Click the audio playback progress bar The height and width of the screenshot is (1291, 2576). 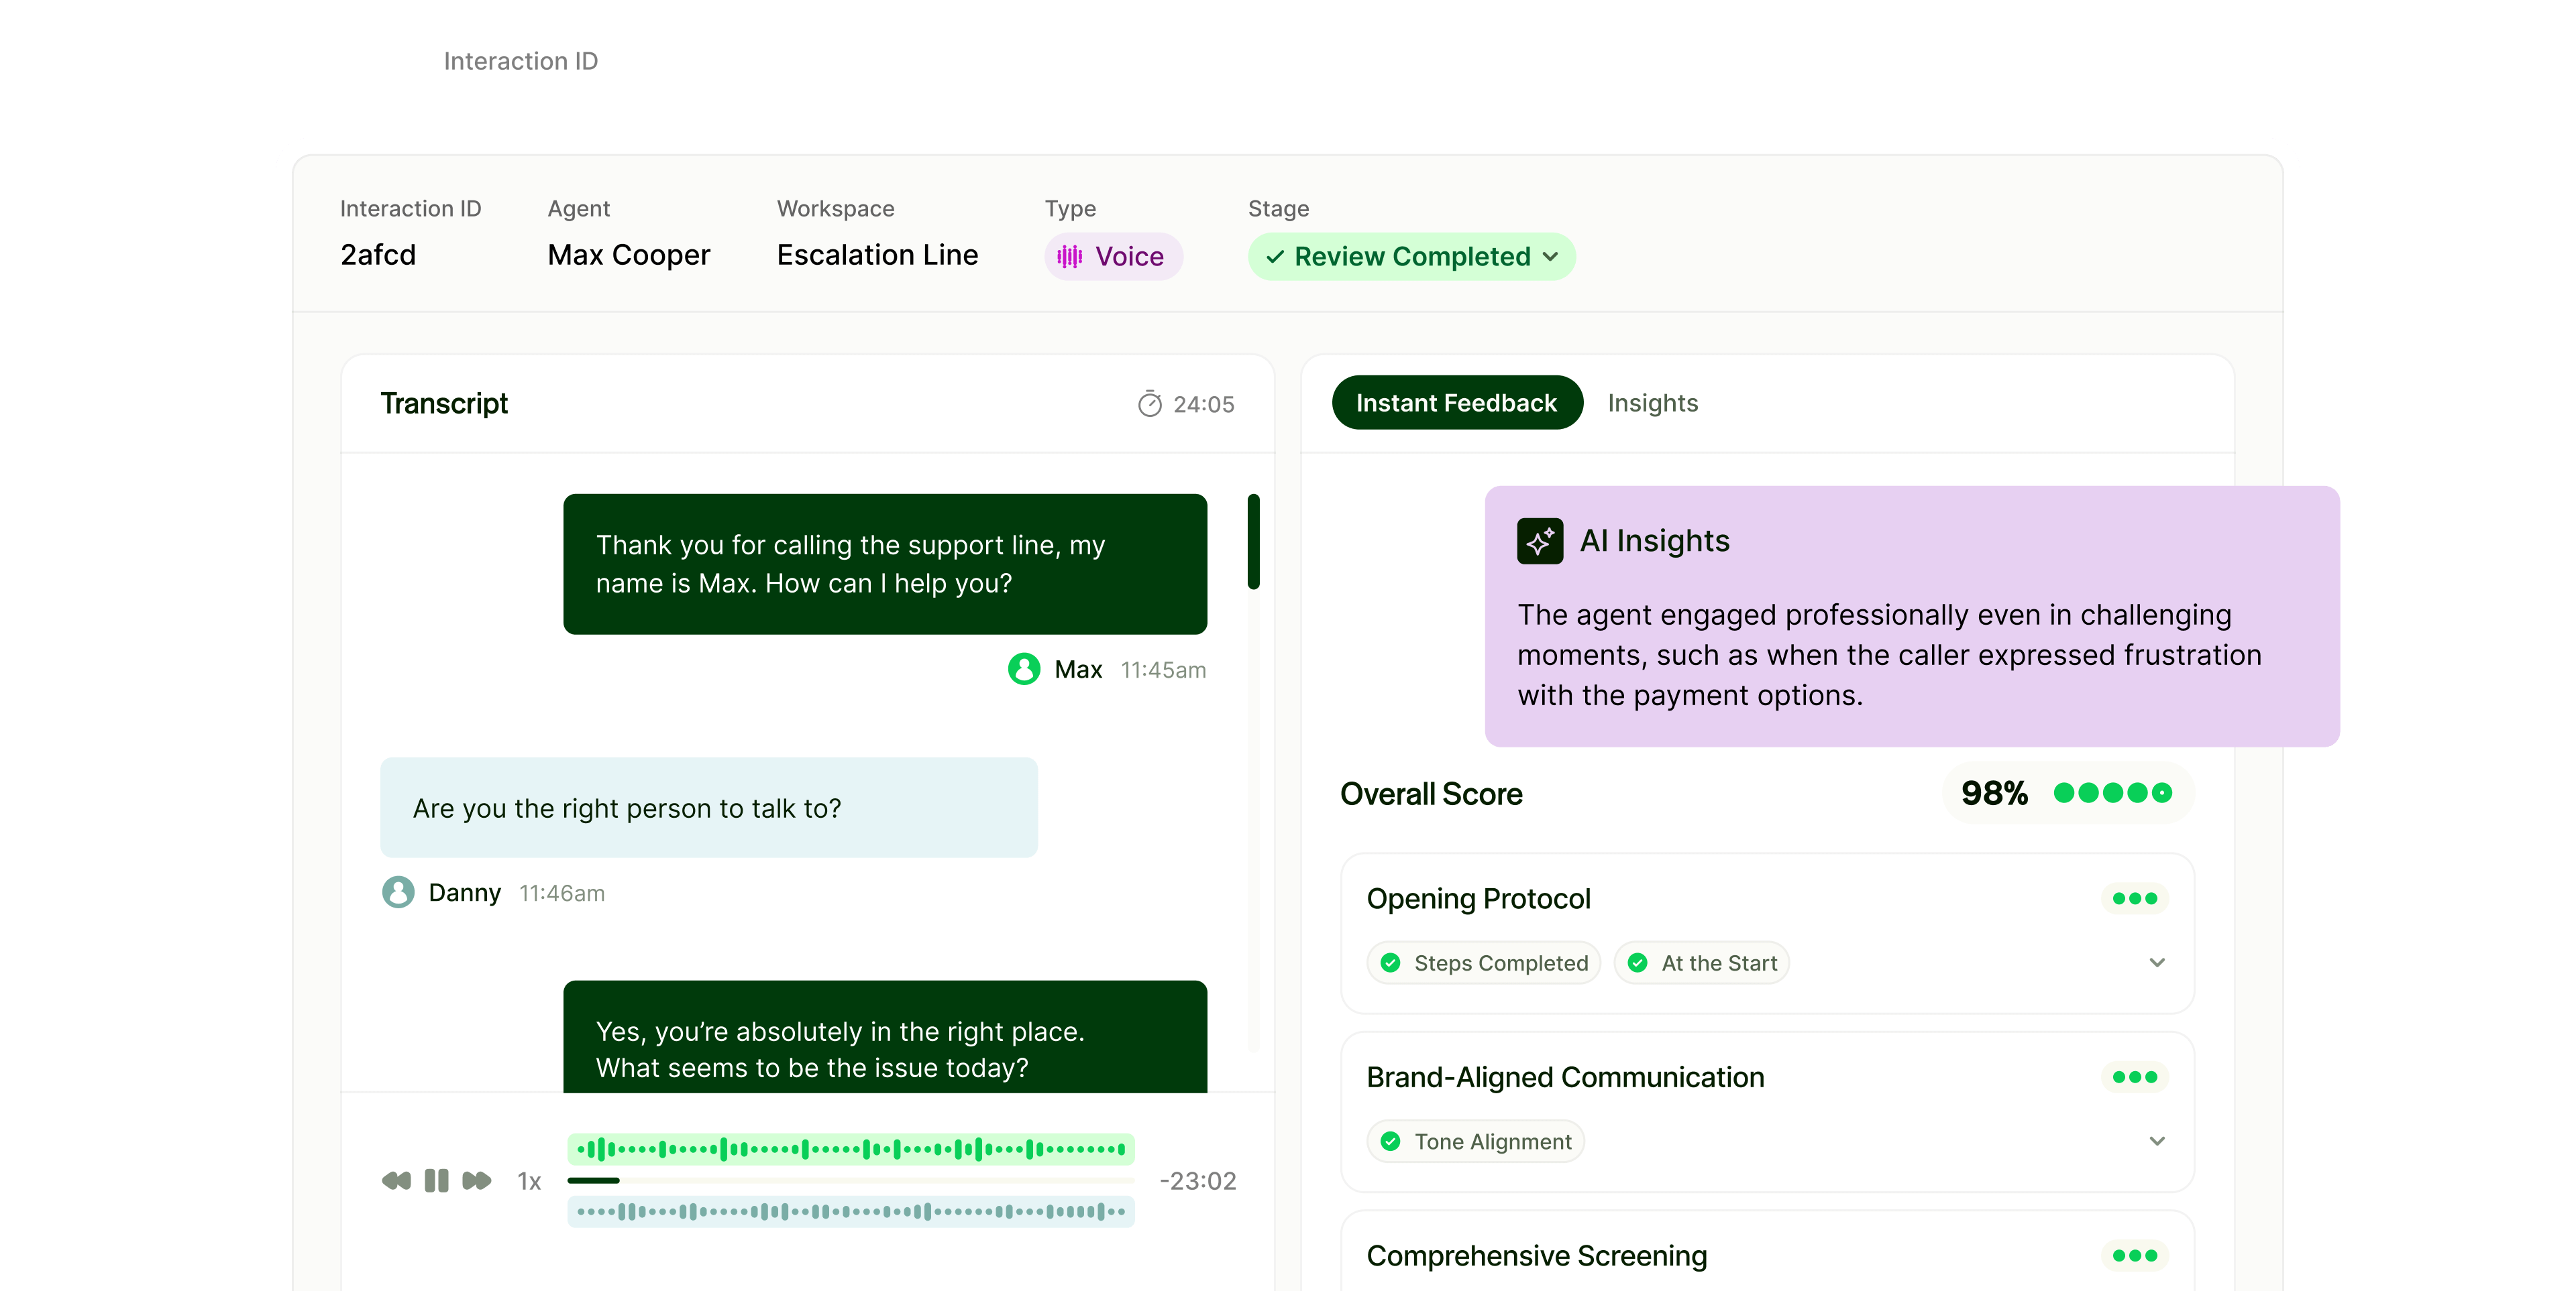(x=850, y=1180)
